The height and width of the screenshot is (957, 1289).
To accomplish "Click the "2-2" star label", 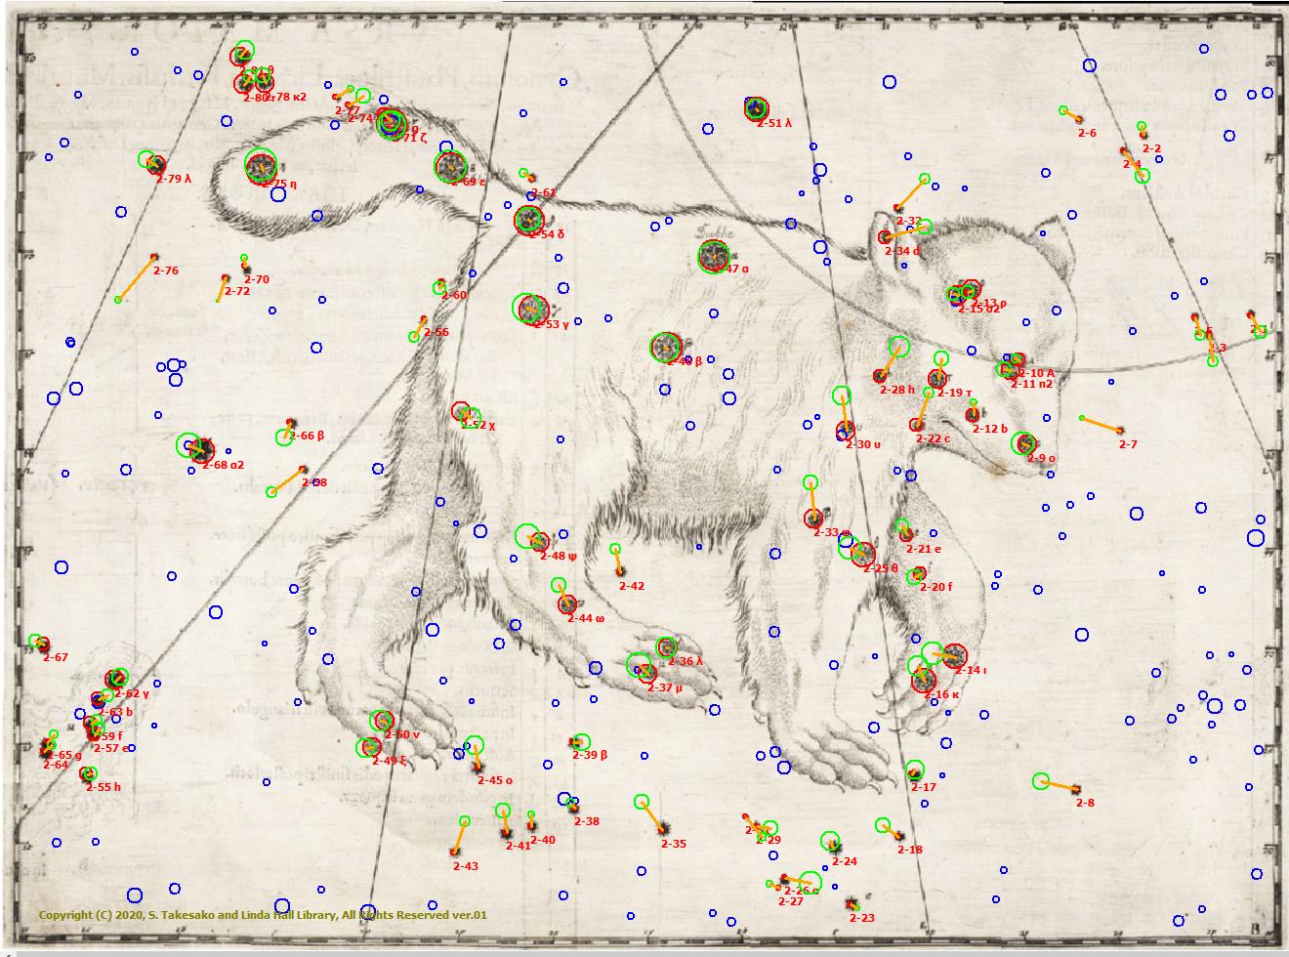I will click(x=1151, y=148).
